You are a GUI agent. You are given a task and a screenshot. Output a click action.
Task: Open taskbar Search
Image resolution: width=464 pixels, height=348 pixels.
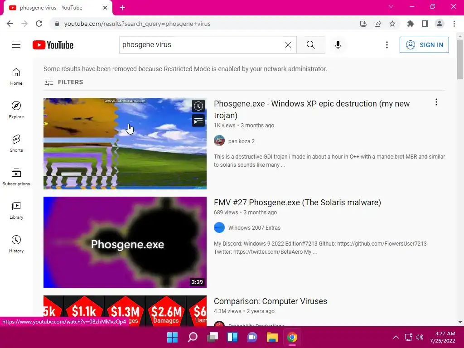point(193,337)
